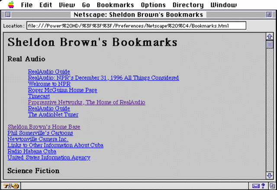Viewport: 277px width, 190px height.
Task: Open The AudioNet Tuner link
Action: [53, 114]
